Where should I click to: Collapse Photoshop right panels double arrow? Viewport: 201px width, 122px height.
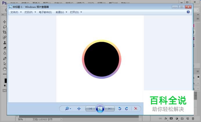198,15
